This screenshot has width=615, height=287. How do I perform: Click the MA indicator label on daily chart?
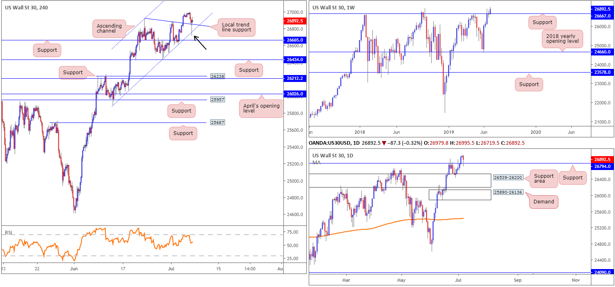(316, 163)
